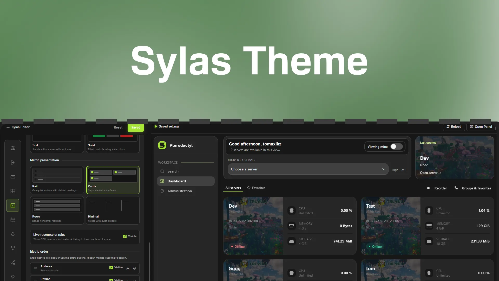
Task: Click the Good afternoon, tomaxikz greeting
Action: (255, 144)
